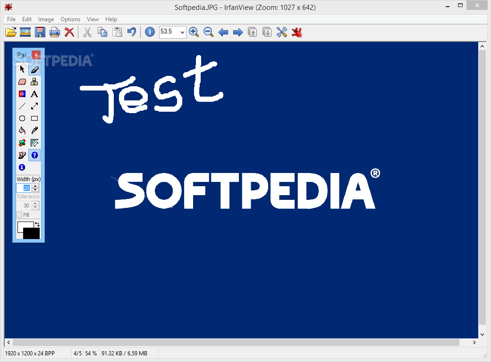Click the Width (px) value field
This screenshot has width=491, height=362.
click(24, 188)
